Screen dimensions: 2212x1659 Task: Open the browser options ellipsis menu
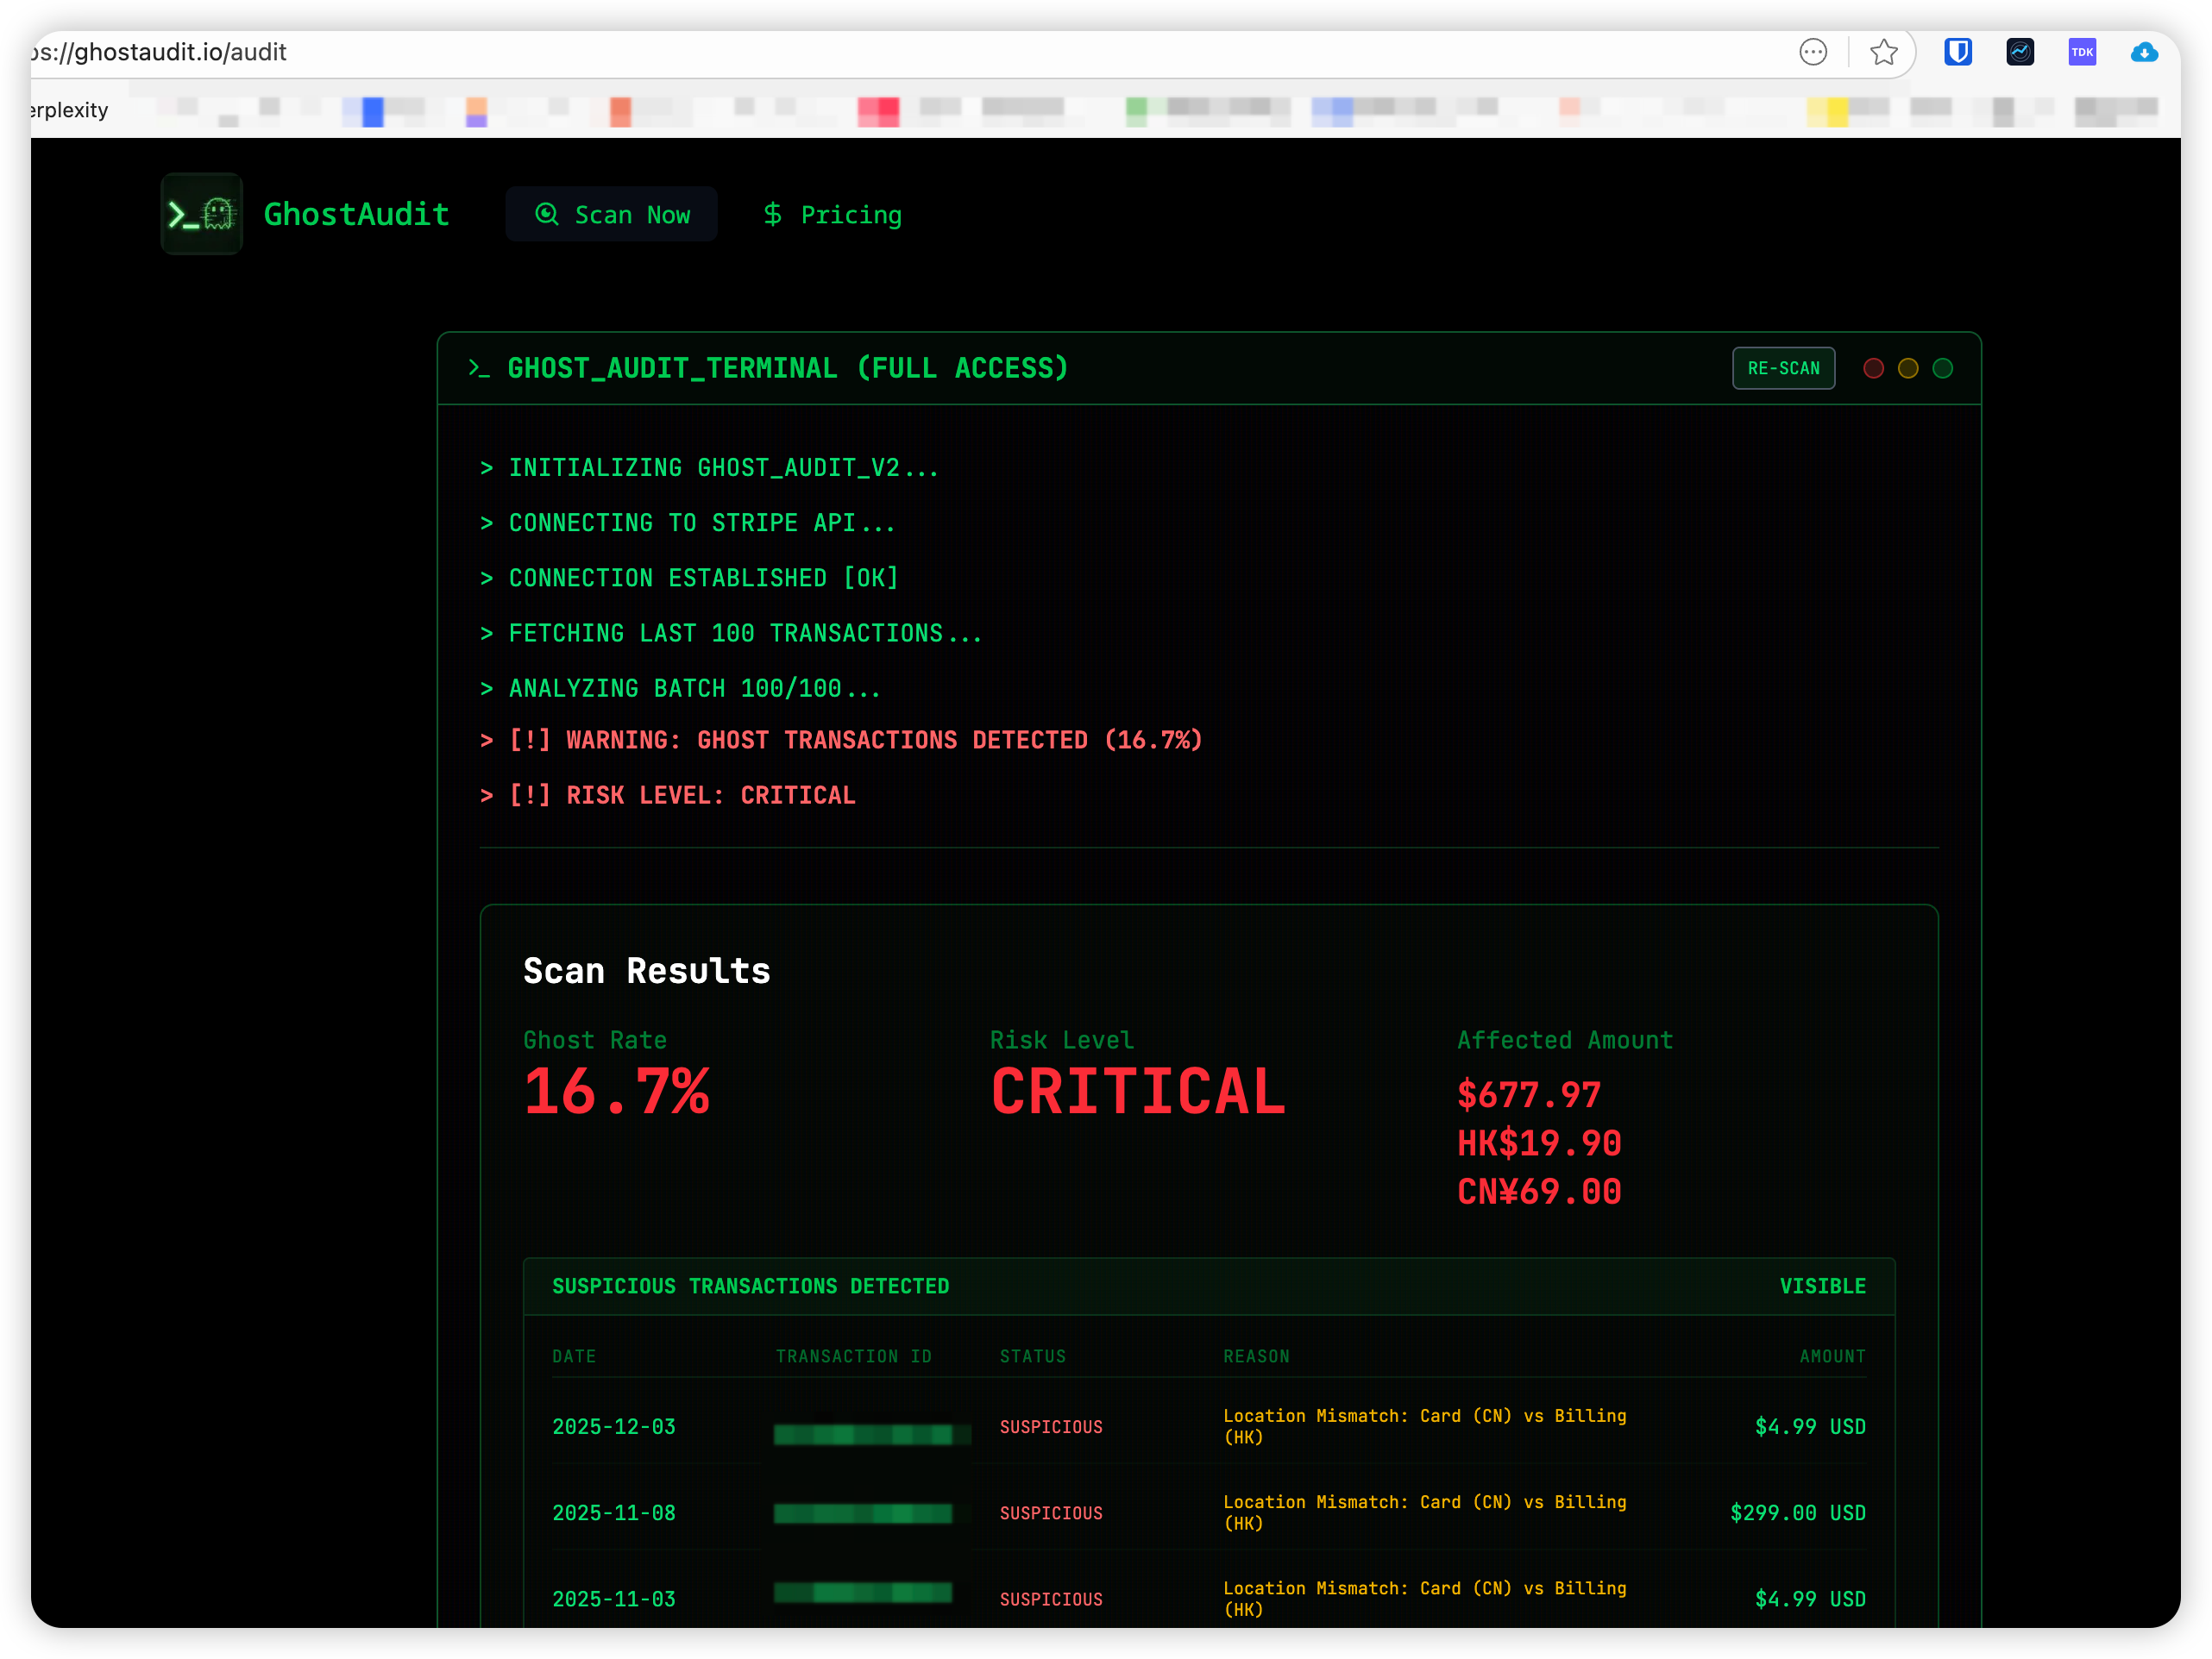point(1814,52)
